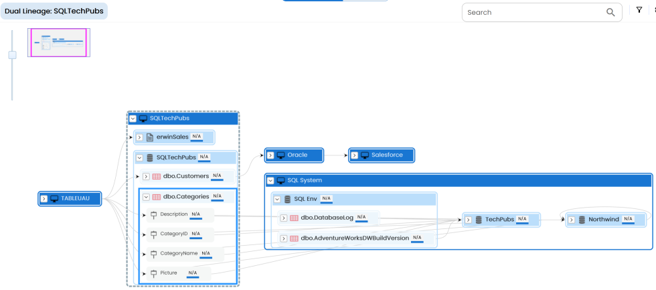Click the zoom slider handle
656x290 pixels.
tap(13, 55)
